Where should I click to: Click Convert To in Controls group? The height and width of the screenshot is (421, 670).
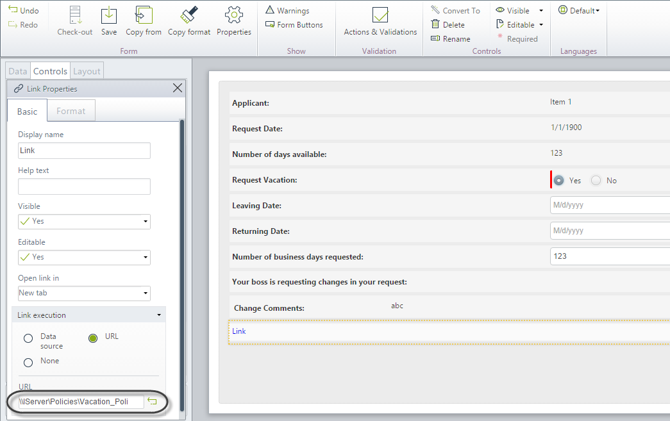point(455,10)
